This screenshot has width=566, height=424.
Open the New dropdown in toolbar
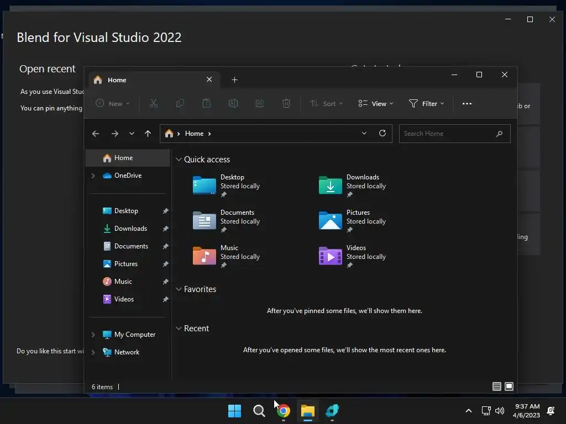pos(113,103)
